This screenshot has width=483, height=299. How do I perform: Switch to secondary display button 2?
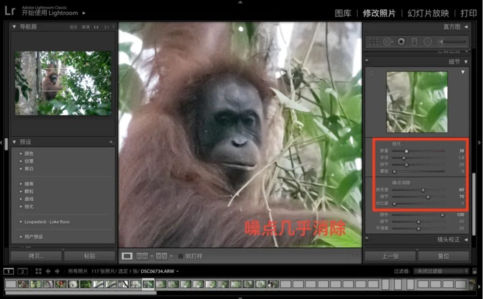[22, 271]
